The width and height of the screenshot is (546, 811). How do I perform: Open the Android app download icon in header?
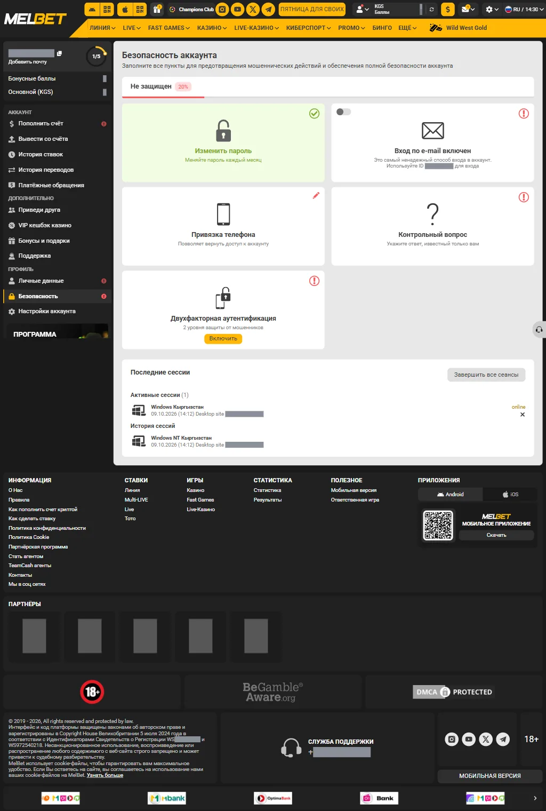coord(92,9)
